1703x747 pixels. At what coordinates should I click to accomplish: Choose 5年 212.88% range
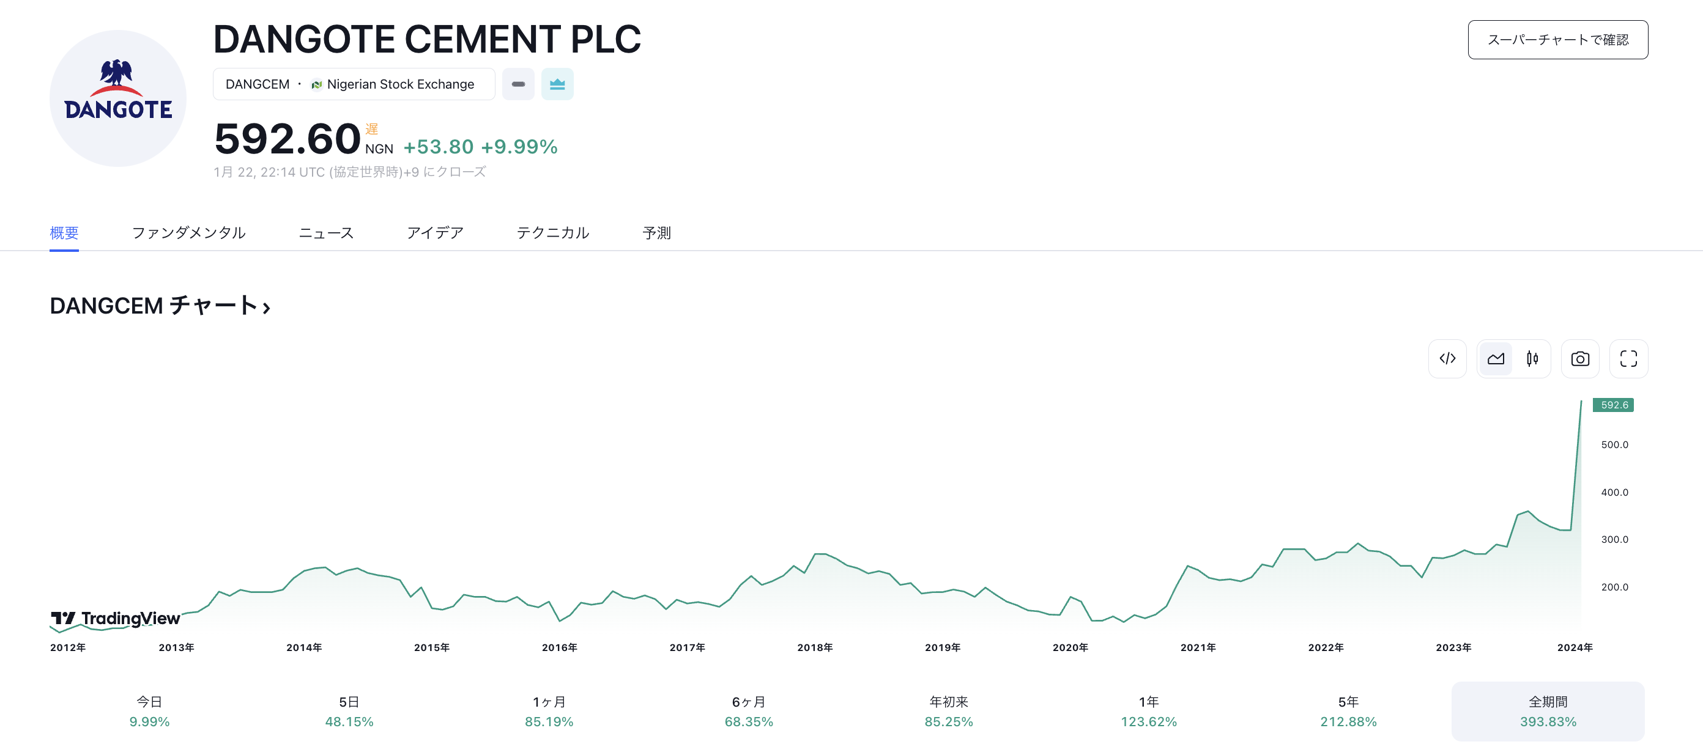(x=1349, y=712)
